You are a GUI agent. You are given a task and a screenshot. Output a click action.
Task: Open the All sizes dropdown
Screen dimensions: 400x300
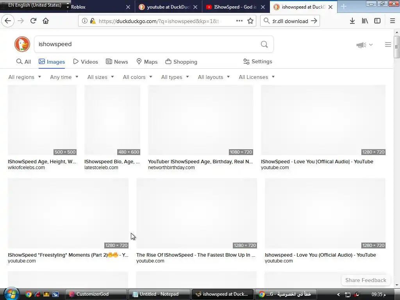click(100, 77)
